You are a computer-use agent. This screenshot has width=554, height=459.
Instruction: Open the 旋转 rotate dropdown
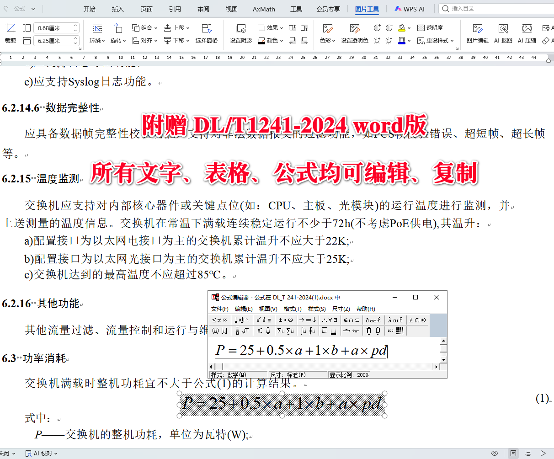pos(118,40)
